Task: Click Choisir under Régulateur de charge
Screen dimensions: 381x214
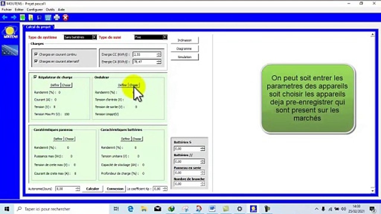Action: tap(66, 85)
